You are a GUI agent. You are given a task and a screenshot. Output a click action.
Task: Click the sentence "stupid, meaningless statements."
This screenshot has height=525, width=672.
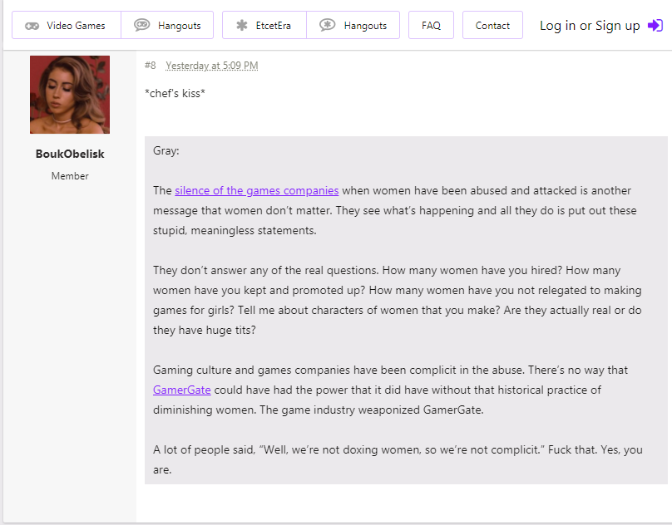[x=235, y=230]
